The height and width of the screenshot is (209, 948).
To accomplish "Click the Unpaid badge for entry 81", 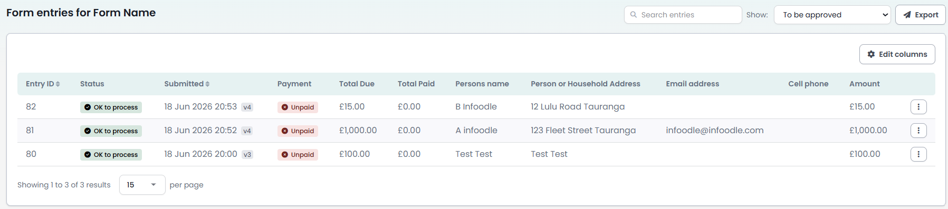I will tap(298, 131).
